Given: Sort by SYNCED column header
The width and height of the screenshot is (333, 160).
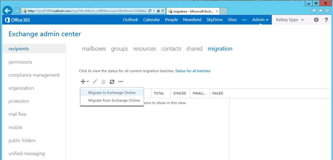Looking at the screenshot, I should pos(180,93).
